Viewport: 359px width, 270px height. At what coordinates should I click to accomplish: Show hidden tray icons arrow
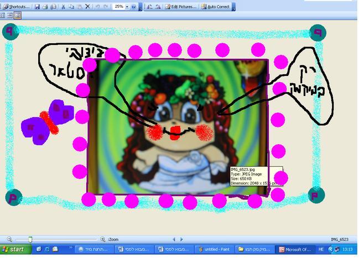[x=330, y=249]
